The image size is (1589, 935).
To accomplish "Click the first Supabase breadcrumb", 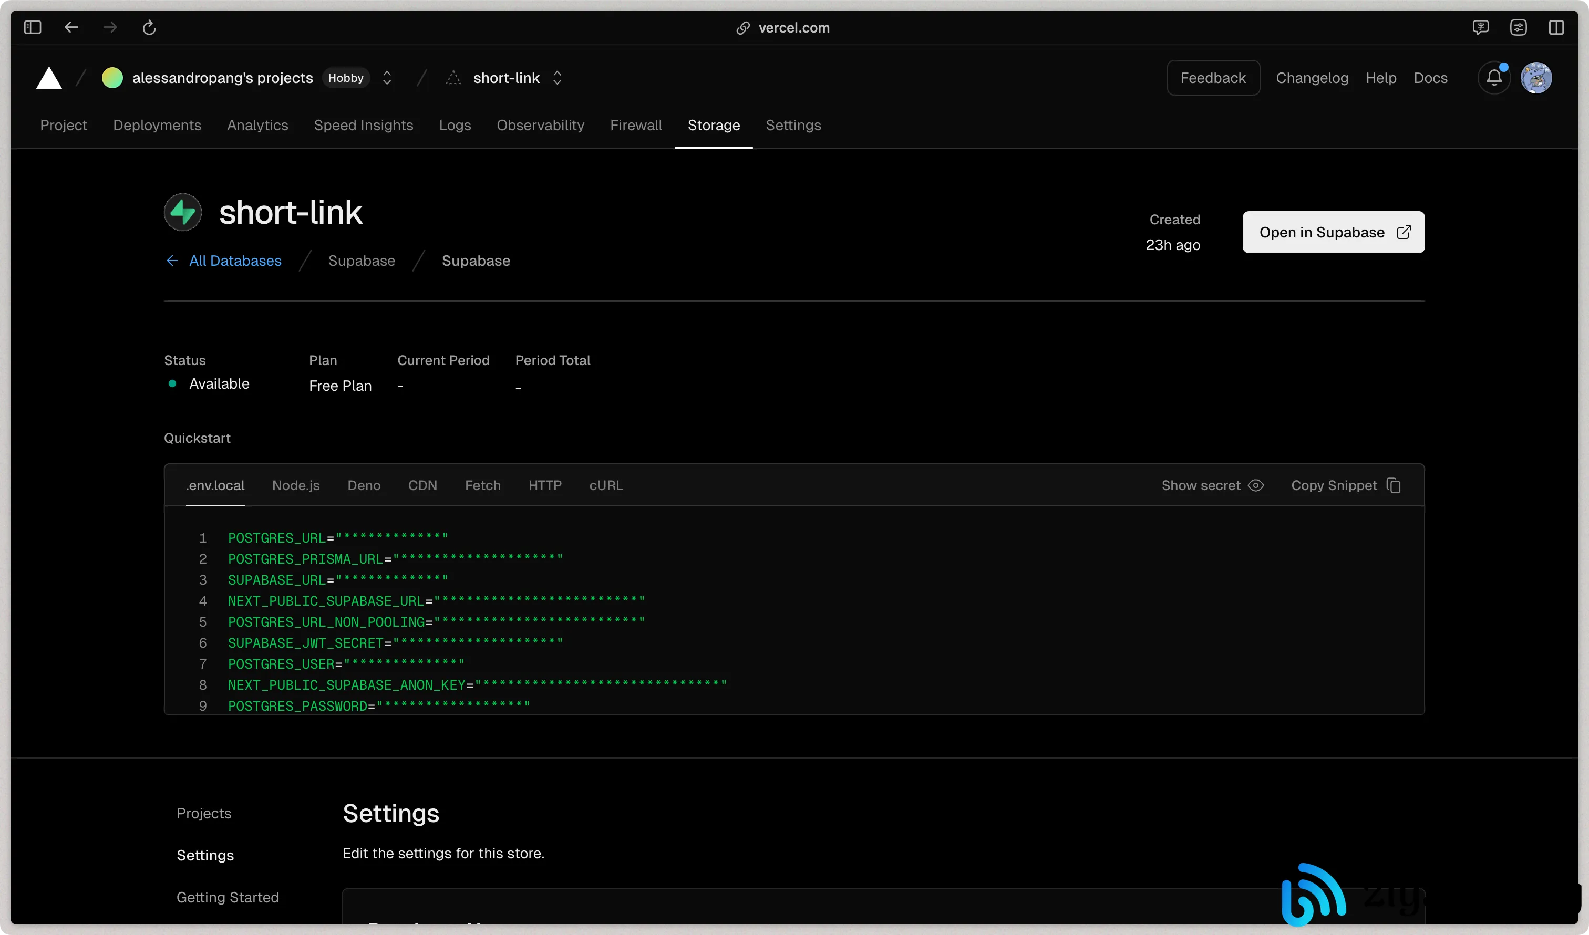I will tap(362, 261).
